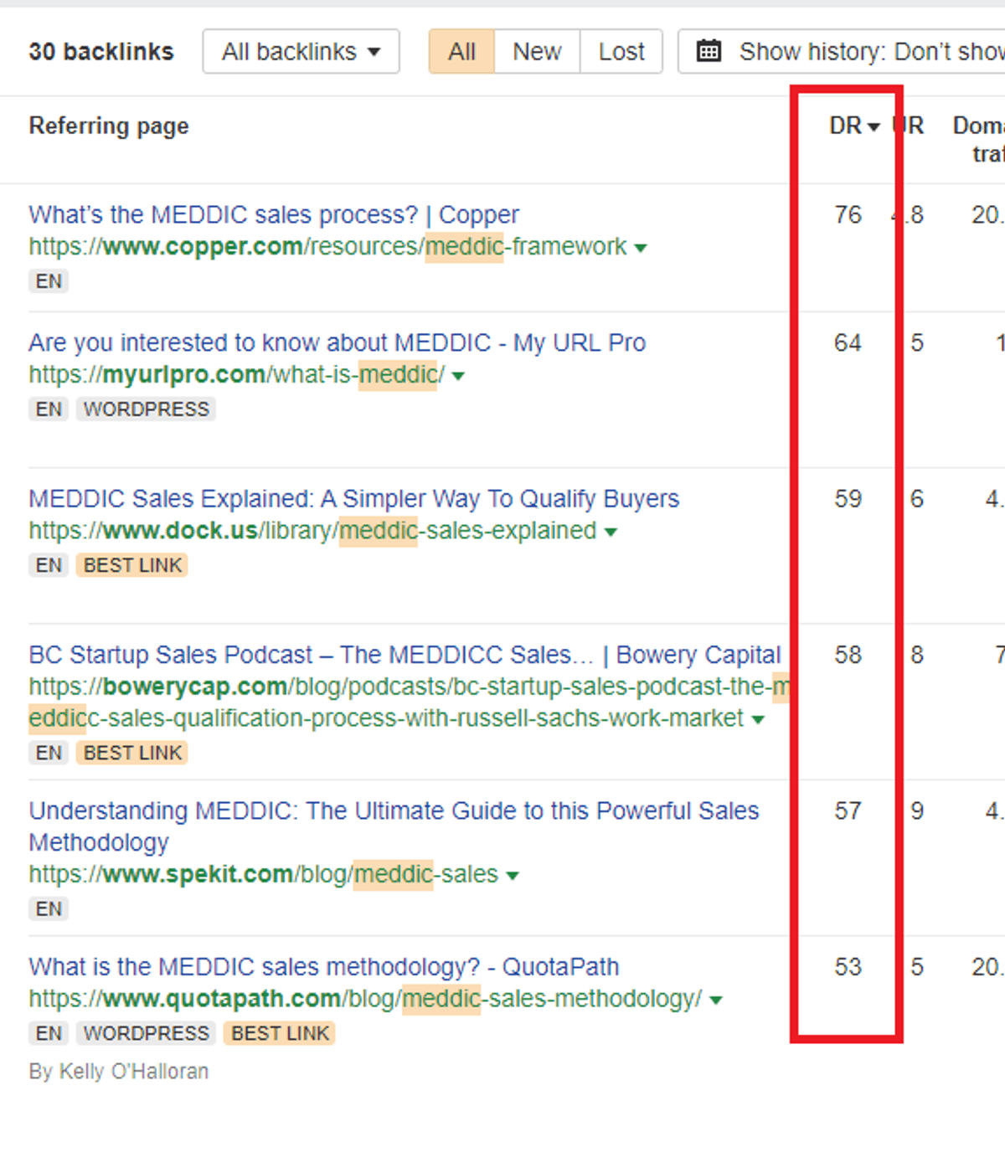
Task: Click the By Kelly O'Halloran author text
Action: click(119, 1072)
